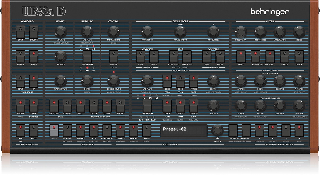
Task: Click the MASTER TUNE knob
Action: click(61, 81)
